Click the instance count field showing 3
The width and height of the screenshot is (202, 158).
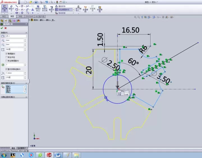[x=15, y=65]
